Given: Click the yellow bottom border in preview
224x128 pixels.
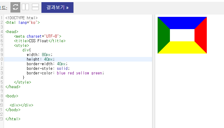Looking at the screenshot, I should tap(182, 47).
